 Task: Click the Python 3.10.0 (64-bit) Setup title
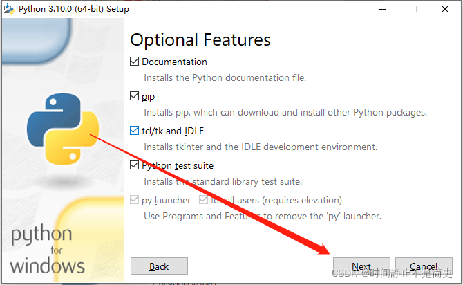(74, 9)
